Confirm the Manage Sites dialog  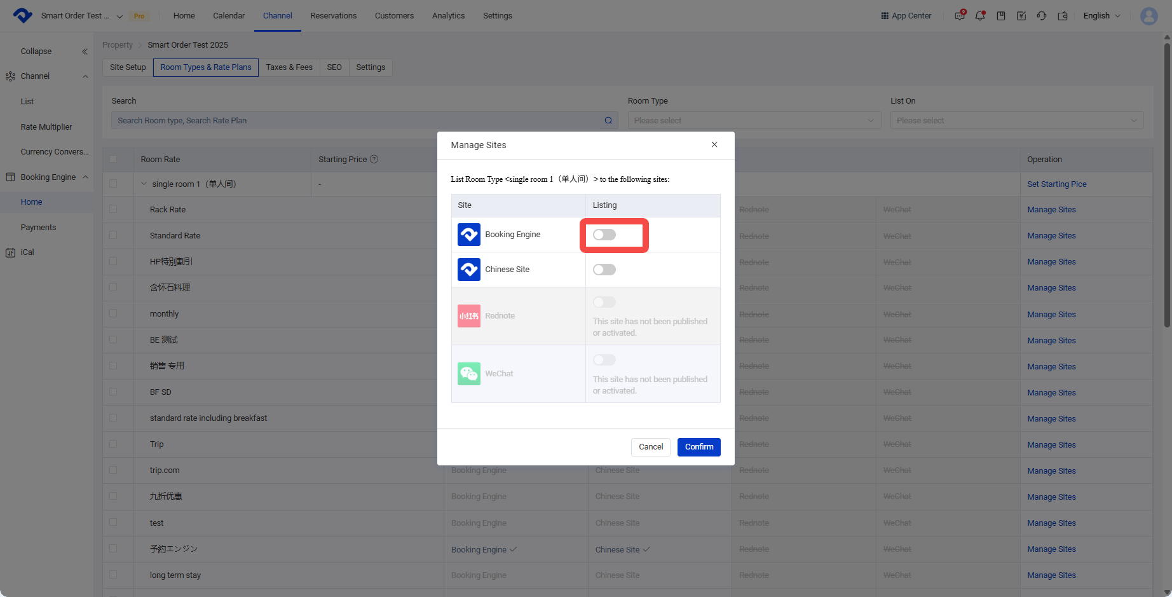coord(699,447)
